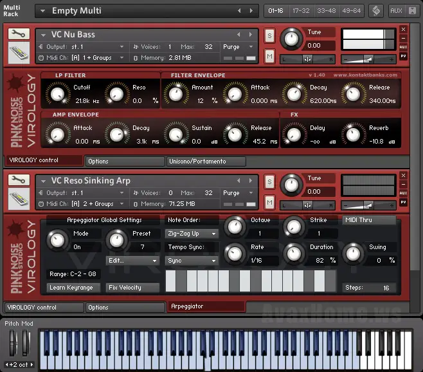Toggle PV view on VC Nu Bass
423x372 pixels.
(x=403, y=56)
